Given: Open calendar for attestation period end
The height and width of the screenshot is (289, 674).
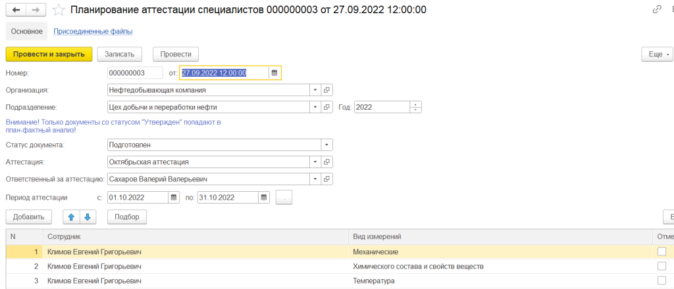Looking at the screenshot, I should 264,196.
